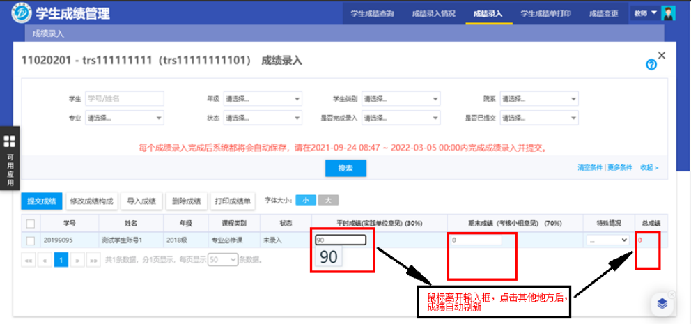Viewport: 691px width, 324px height.
Task: Click the blue help question mark icon
Action: coord(651,65)
